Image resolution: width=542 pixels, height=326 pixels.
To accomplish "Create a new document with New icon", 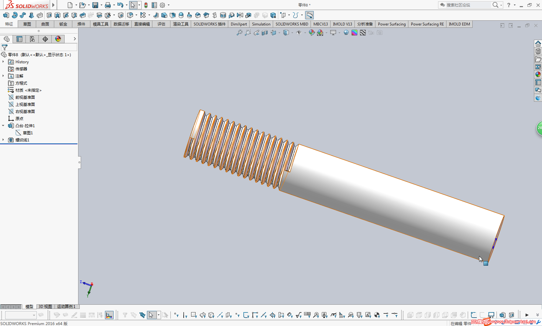I will pos(70,5).
